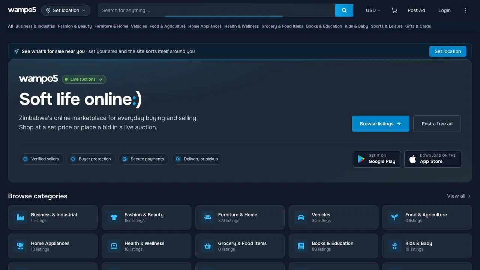
Task: Click the '157 listings' count text
Action: (134, 221)
